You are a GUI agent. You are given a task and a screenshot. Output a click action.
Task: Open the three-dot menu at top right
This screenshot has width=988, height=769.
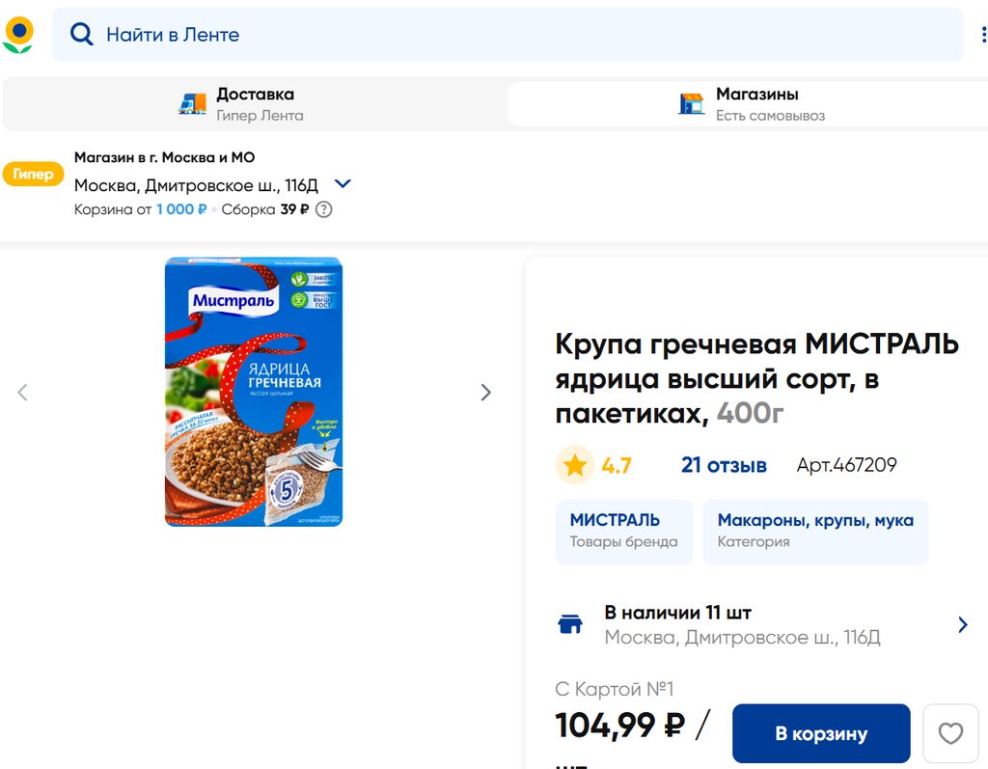(x=983, y=35)
